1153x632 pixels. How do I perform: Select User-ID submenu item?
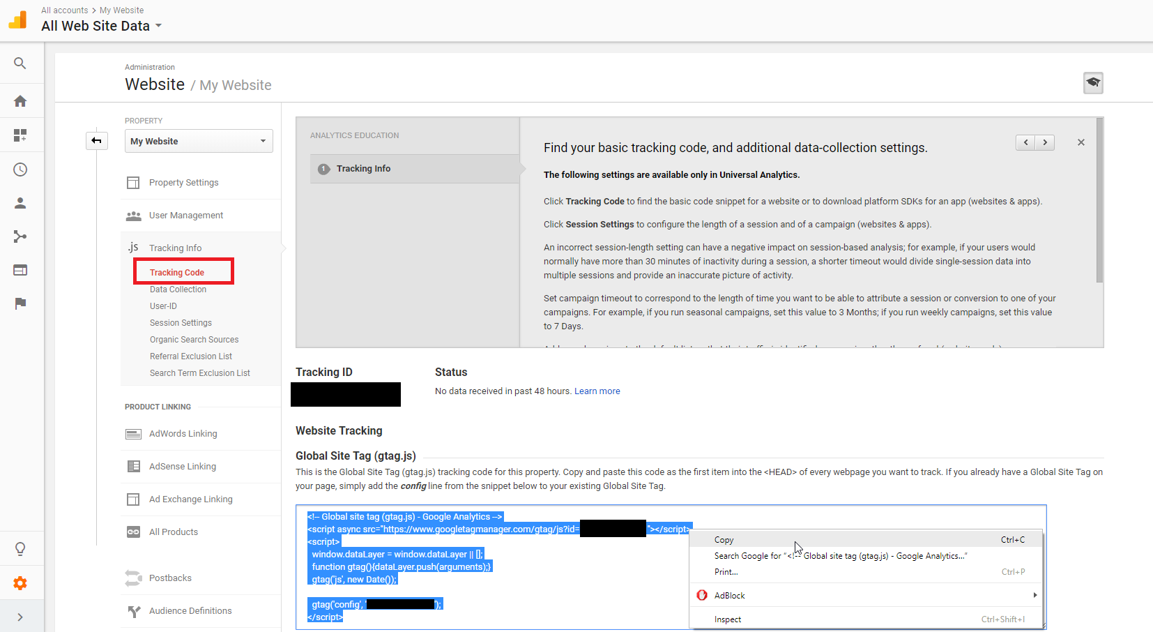click(x=163, y=306)
